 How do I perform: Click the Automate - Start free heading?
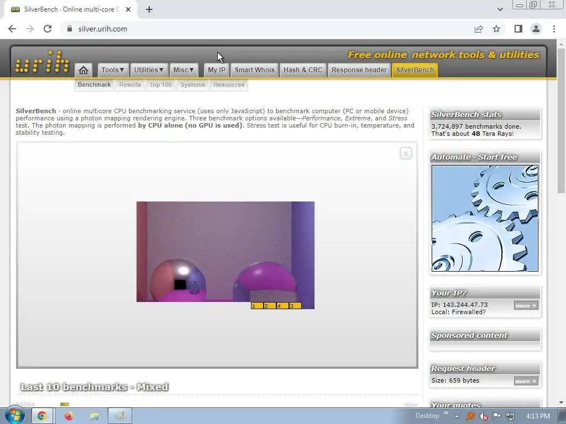pos(474,157)
